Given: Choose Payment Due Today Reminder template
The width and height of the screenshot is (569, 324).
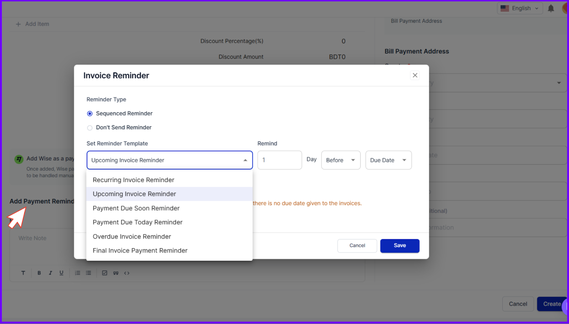Looking at the screenshot, I should coord(137,222).
